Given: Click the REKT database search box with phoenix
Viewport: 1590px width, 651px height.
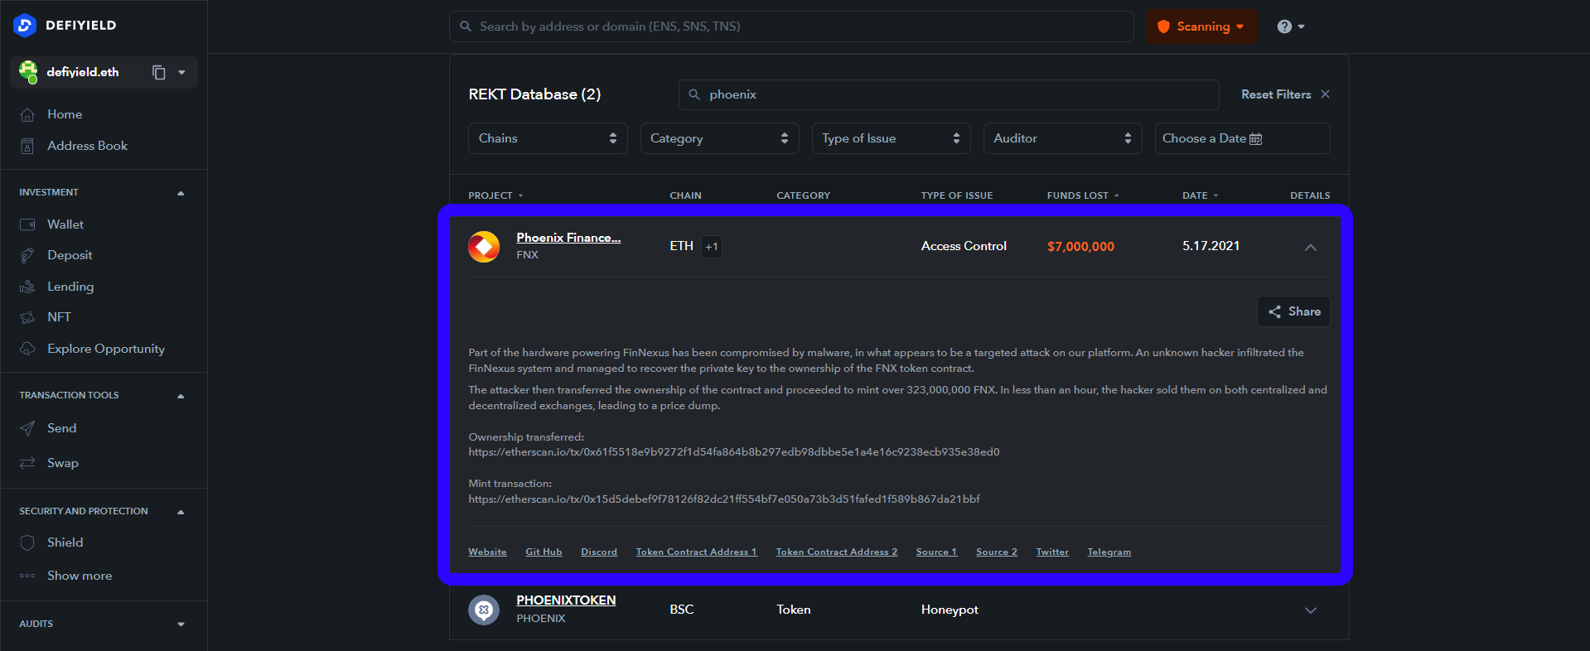Looking at the screenshot, I should click(x=949, y=94).
